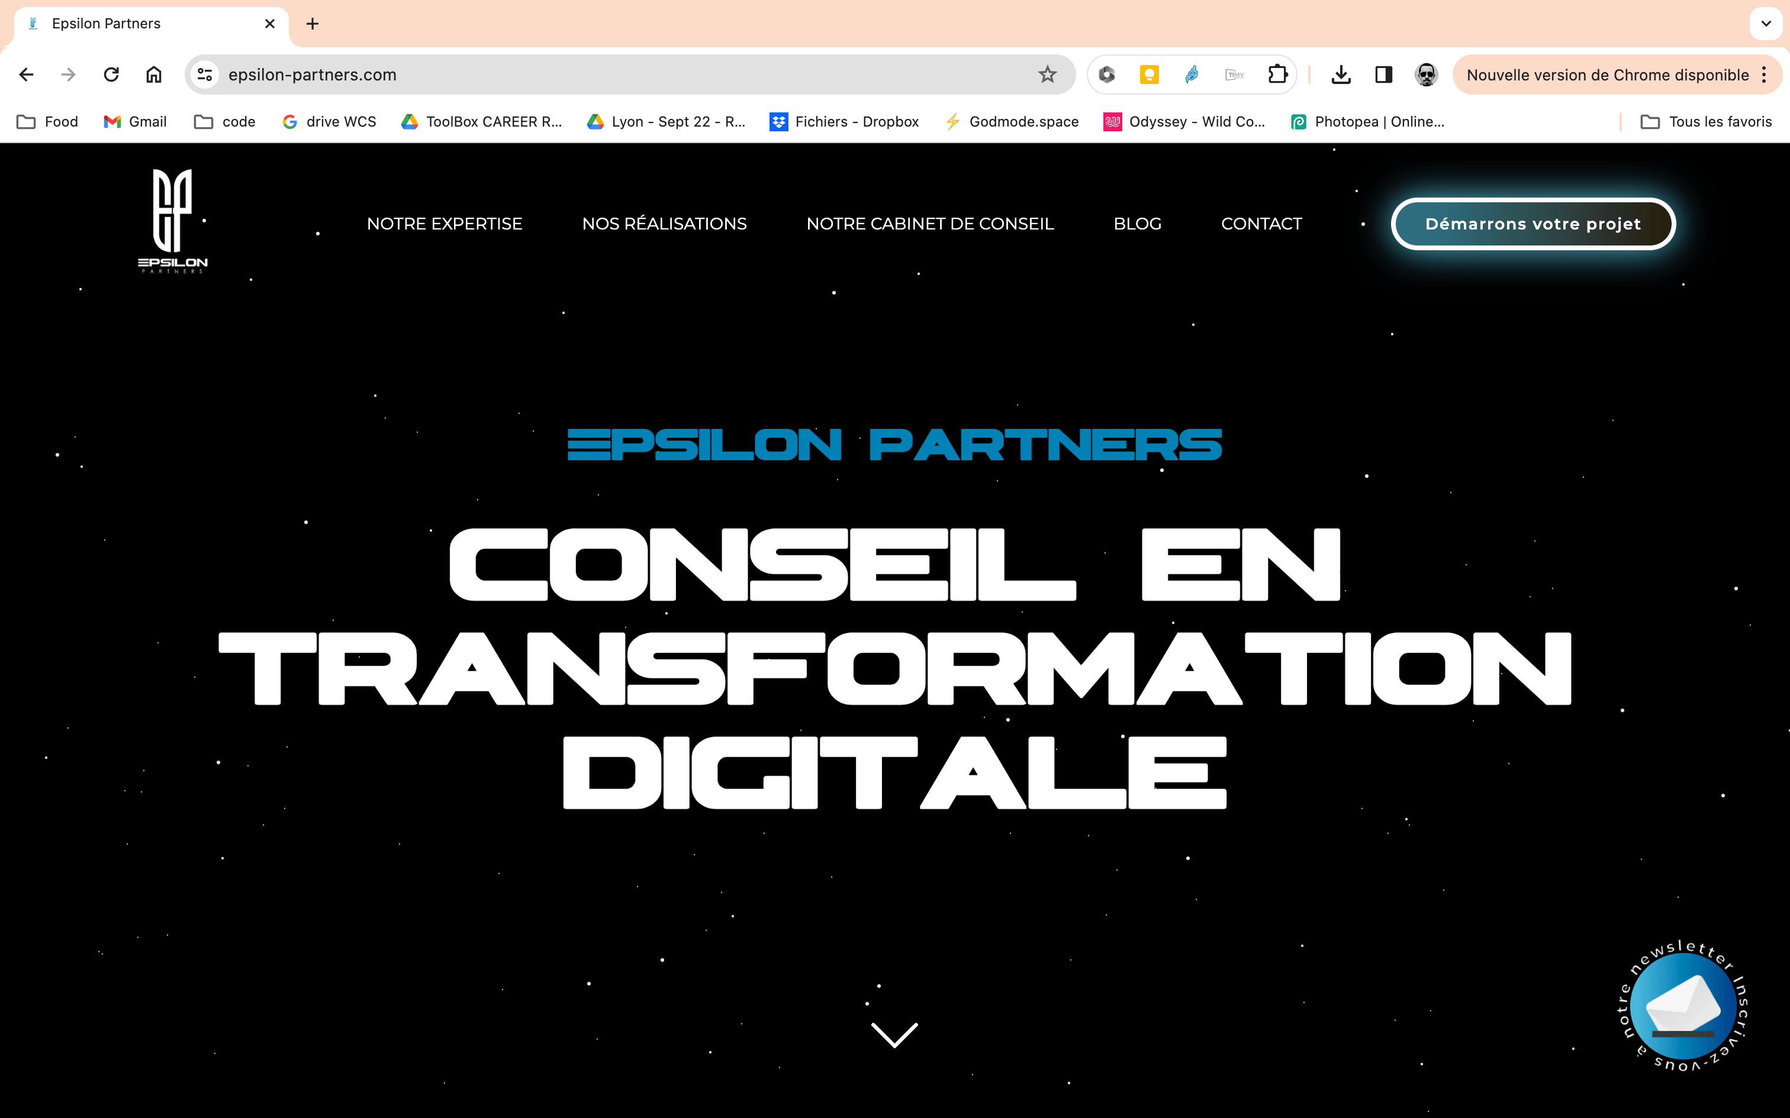Click the scroll-down chevron arrow

(x=894, y=1035)
